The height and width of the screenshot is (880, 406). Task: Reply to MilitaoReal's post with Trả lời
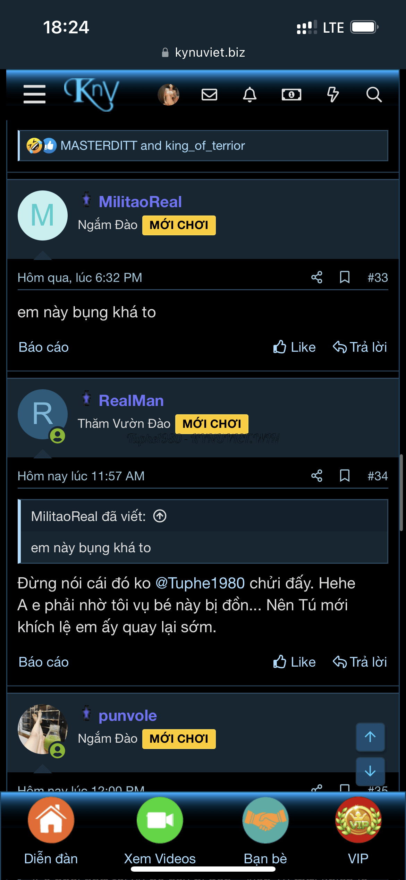tap(360, 347)
